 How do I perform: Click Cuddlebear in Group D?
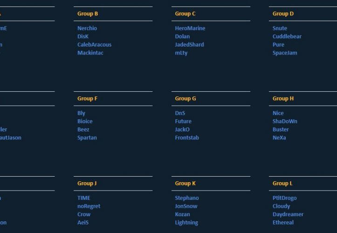click(x=287, y=36)
